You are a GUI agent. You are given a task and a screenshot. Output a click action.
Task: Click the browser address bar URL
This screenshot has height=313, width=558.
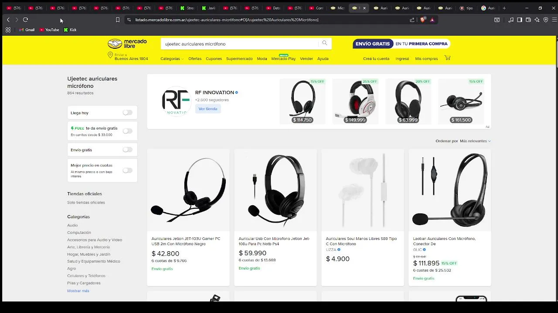(x=227, y=20)
